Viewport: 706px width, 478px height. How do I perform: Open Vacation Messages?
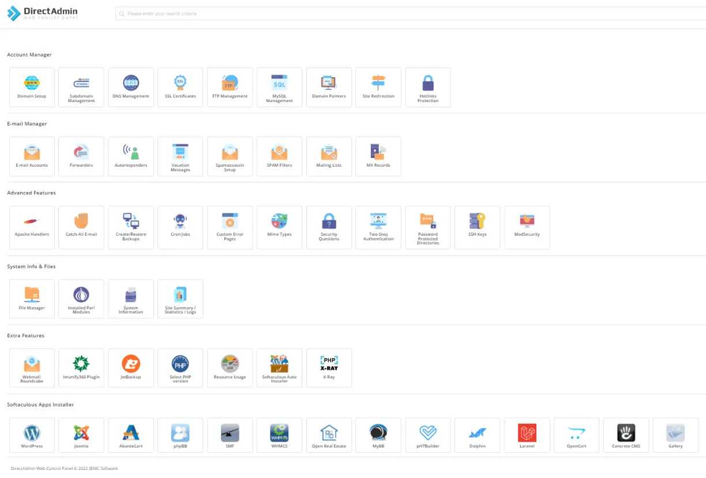pos(180,156)
